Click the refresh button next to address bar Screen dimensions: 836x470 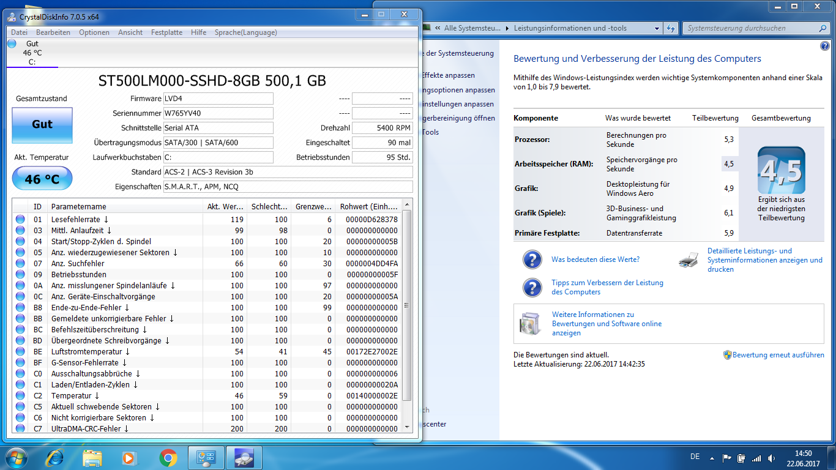671,28
